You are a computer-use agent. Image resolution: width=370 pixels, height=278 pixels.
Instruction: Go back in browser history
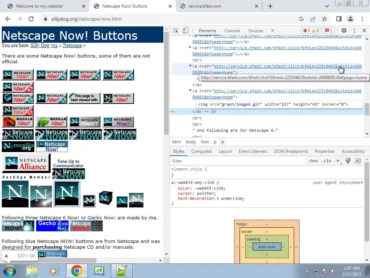click(8, 19)
